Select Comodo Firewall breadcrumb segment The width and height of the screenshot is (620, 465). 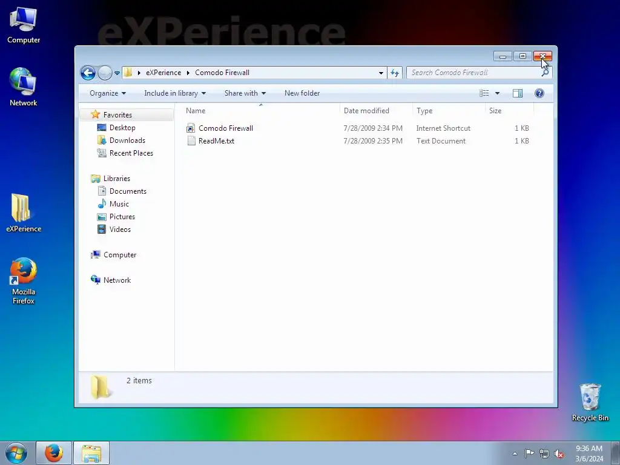[222, 73]
